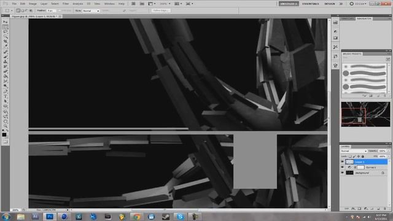Image resolution: width=393 pixels, height=221 pixels.
Task: Open the tool preset picker arrow
Action: point(12,11)
